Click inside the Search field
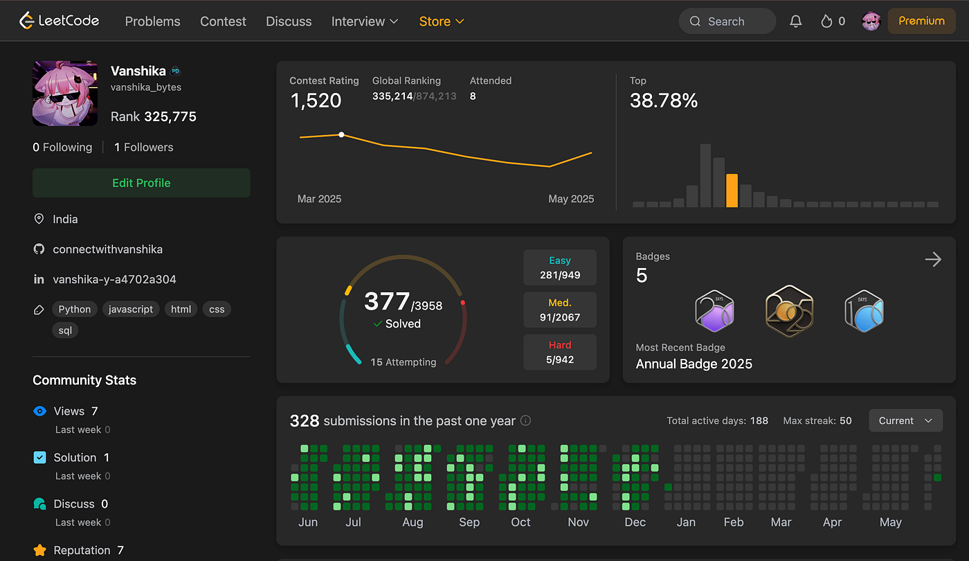The height and width of the screenshot is (561, 969). pyautogui.click(x=727, y=21)
